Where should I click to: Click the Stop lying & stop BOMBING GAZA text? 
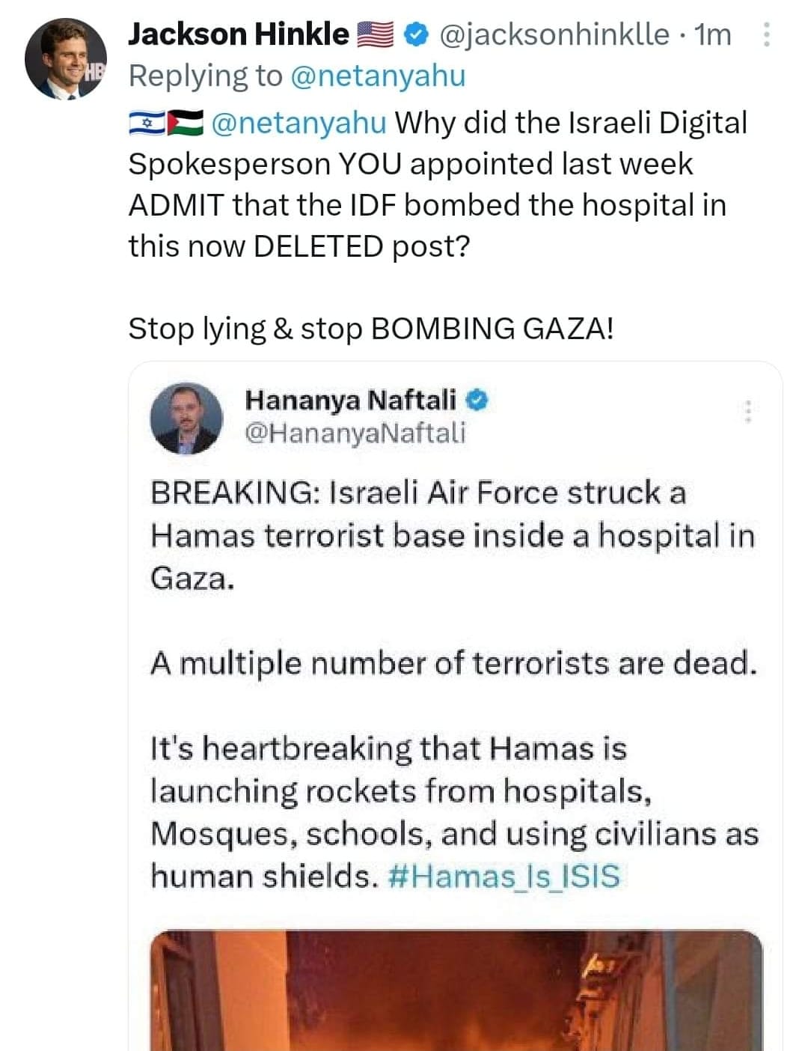(371, 329)
